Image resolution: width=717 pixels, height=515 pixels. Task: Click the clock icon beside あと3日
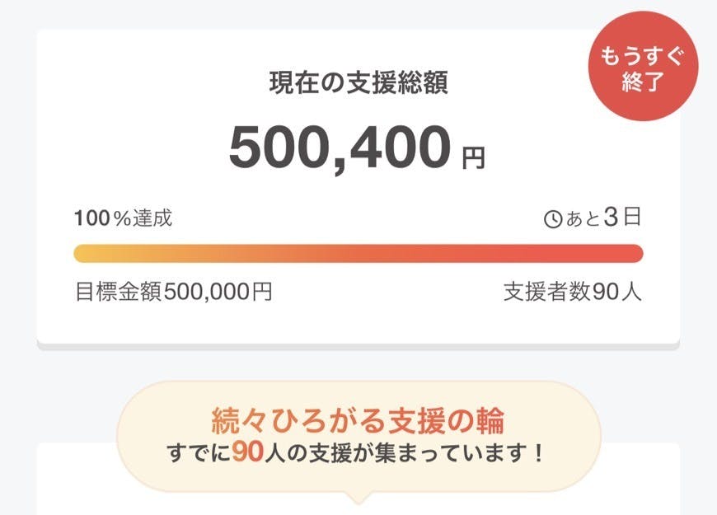553,219
